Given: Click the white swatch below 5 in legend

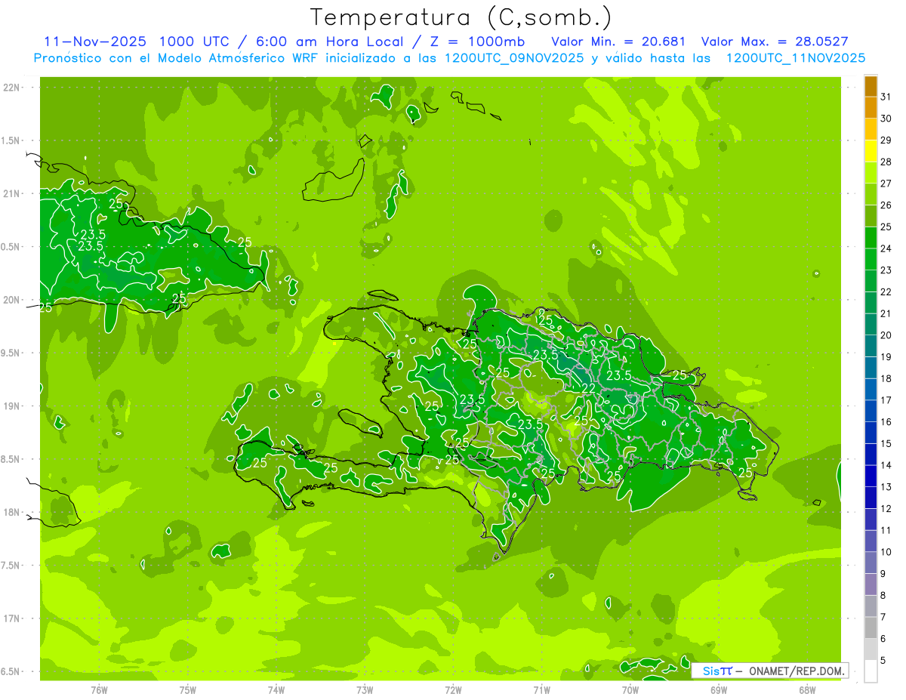Looking at the screenshot, I should pyautogui.click(x=871, y=671).
